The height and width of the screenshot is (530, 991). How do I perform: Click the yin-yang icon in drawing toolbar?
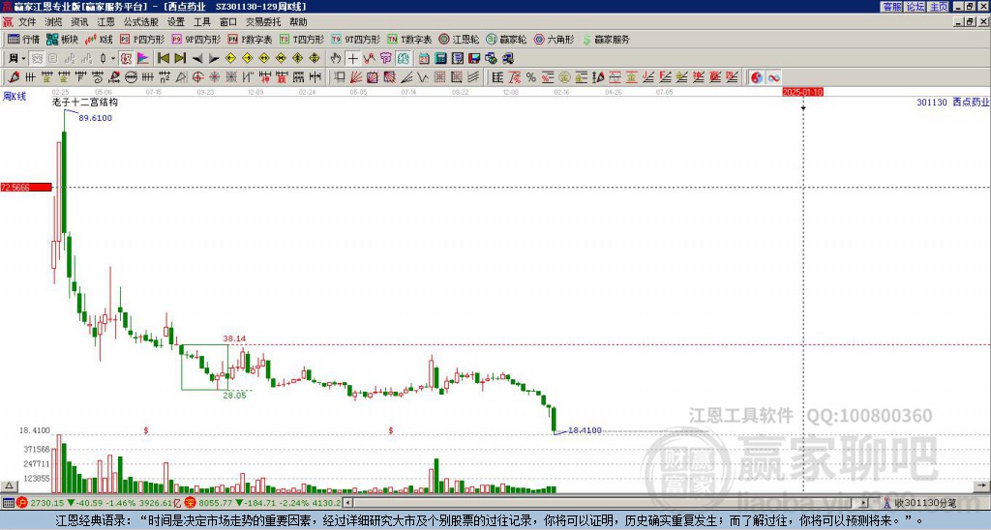coord(756,77)
